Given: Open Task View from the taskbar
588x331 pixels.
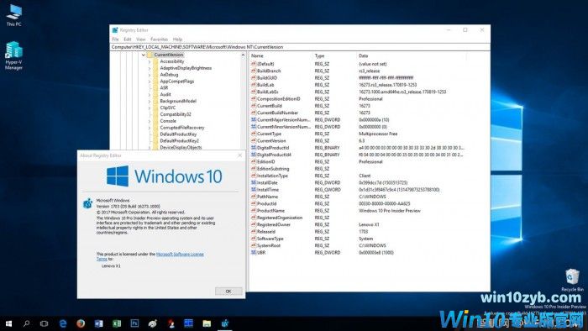Looking at the screenshot, I should pyautogui.click(x=44, y=323).
